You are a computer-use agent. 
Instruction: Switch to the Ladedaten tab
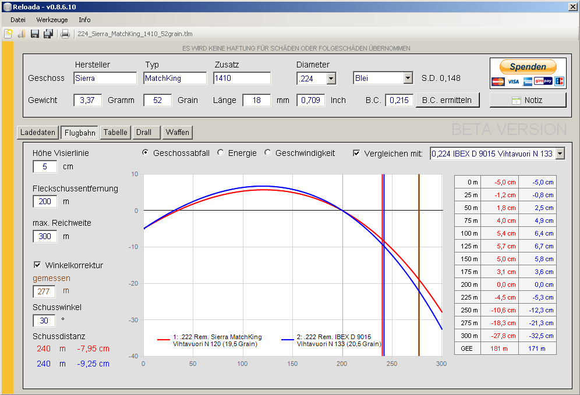click(38, 132)
